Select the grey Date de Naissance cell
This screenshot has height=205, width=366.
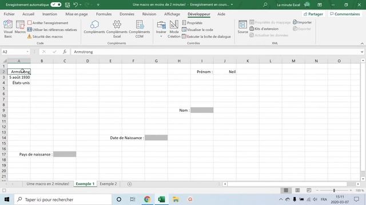point(156,138)
